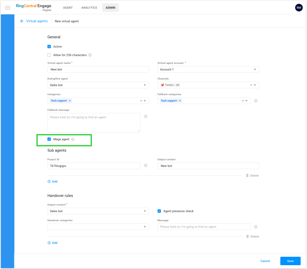307x269 pixels.
Task: Click the Handover rules heading
Action: (x=60, y=196)
